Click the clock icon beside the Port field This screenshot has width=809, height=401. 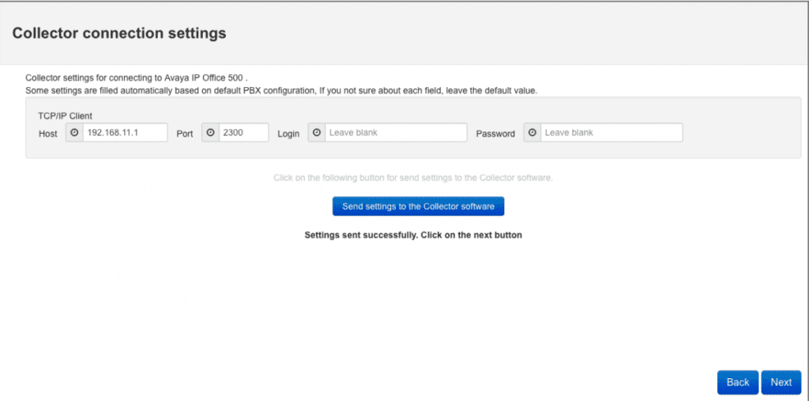(x=210, y=132)
